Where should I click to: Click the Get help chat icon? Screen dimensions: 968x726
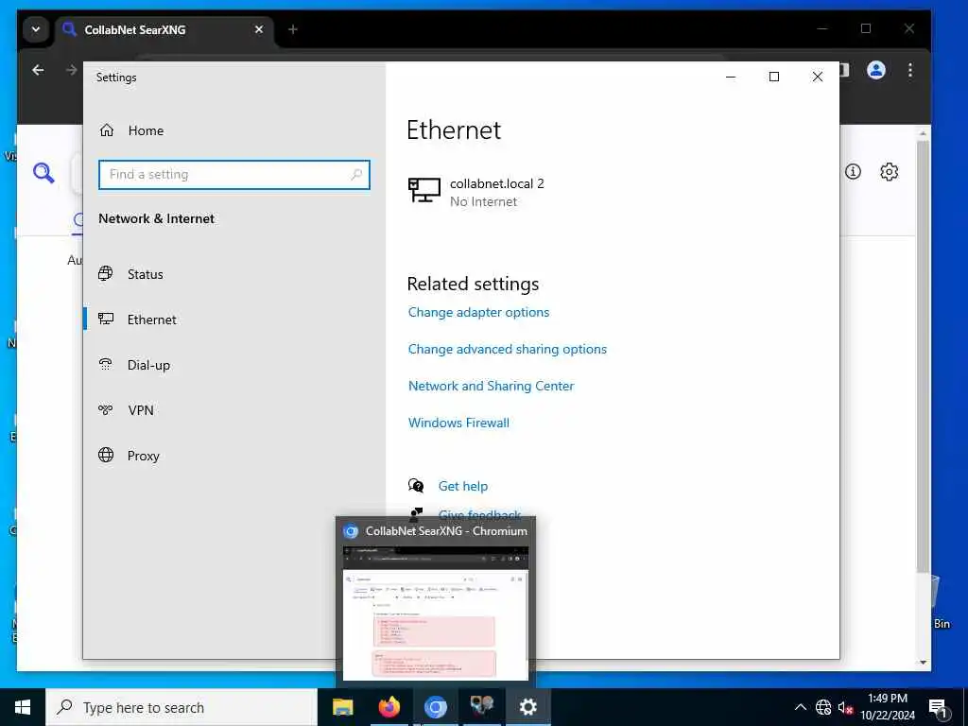tap(416, 486)
